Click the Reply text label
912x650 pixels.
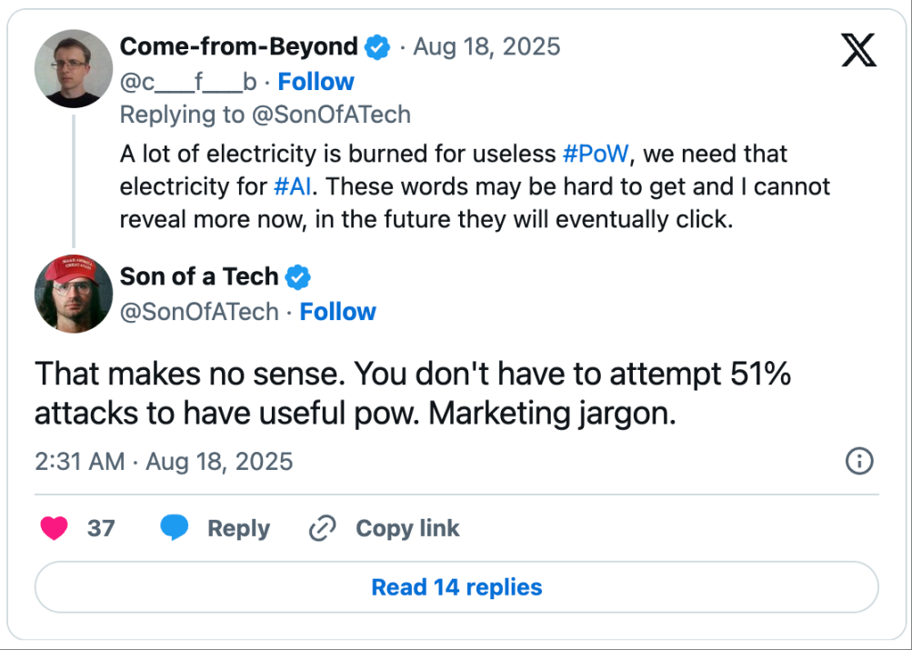(x=238, y=528)
